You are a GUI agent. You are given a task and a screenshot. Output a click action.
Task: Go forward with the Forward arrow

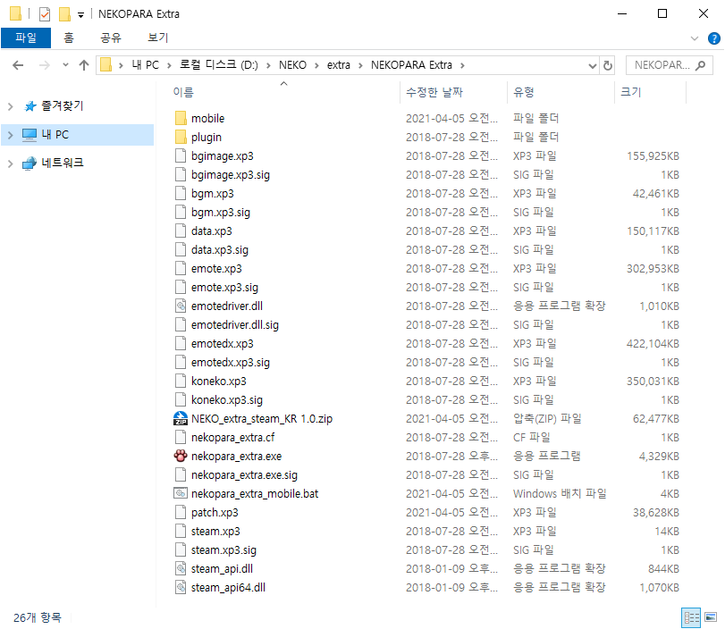point(45,65)
